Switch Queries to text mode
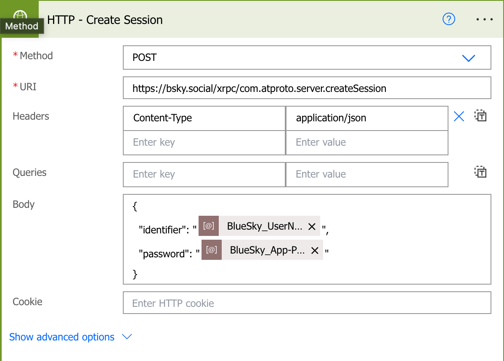The image size is (504, 361). [480, 172]
